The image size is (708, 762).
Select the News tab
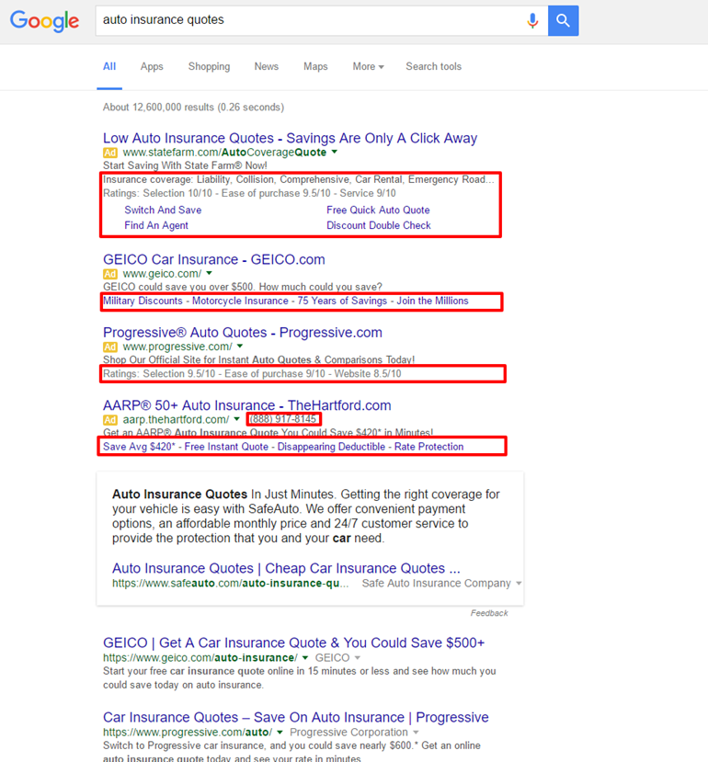click(x=267, y=66)
